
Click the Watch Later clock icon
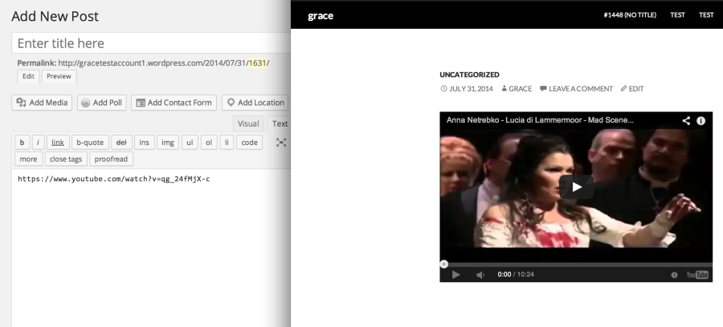pyautogui.click(x=674, y=275)
